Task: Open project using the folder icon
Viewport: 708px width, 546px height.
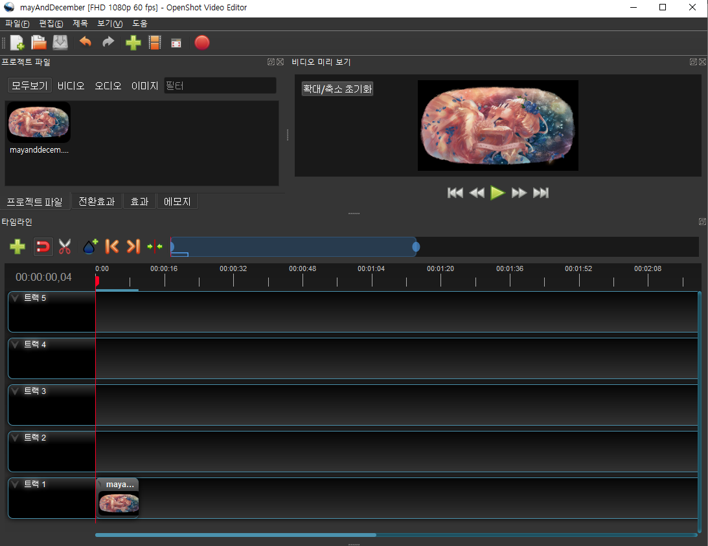Action: [38, 43]
